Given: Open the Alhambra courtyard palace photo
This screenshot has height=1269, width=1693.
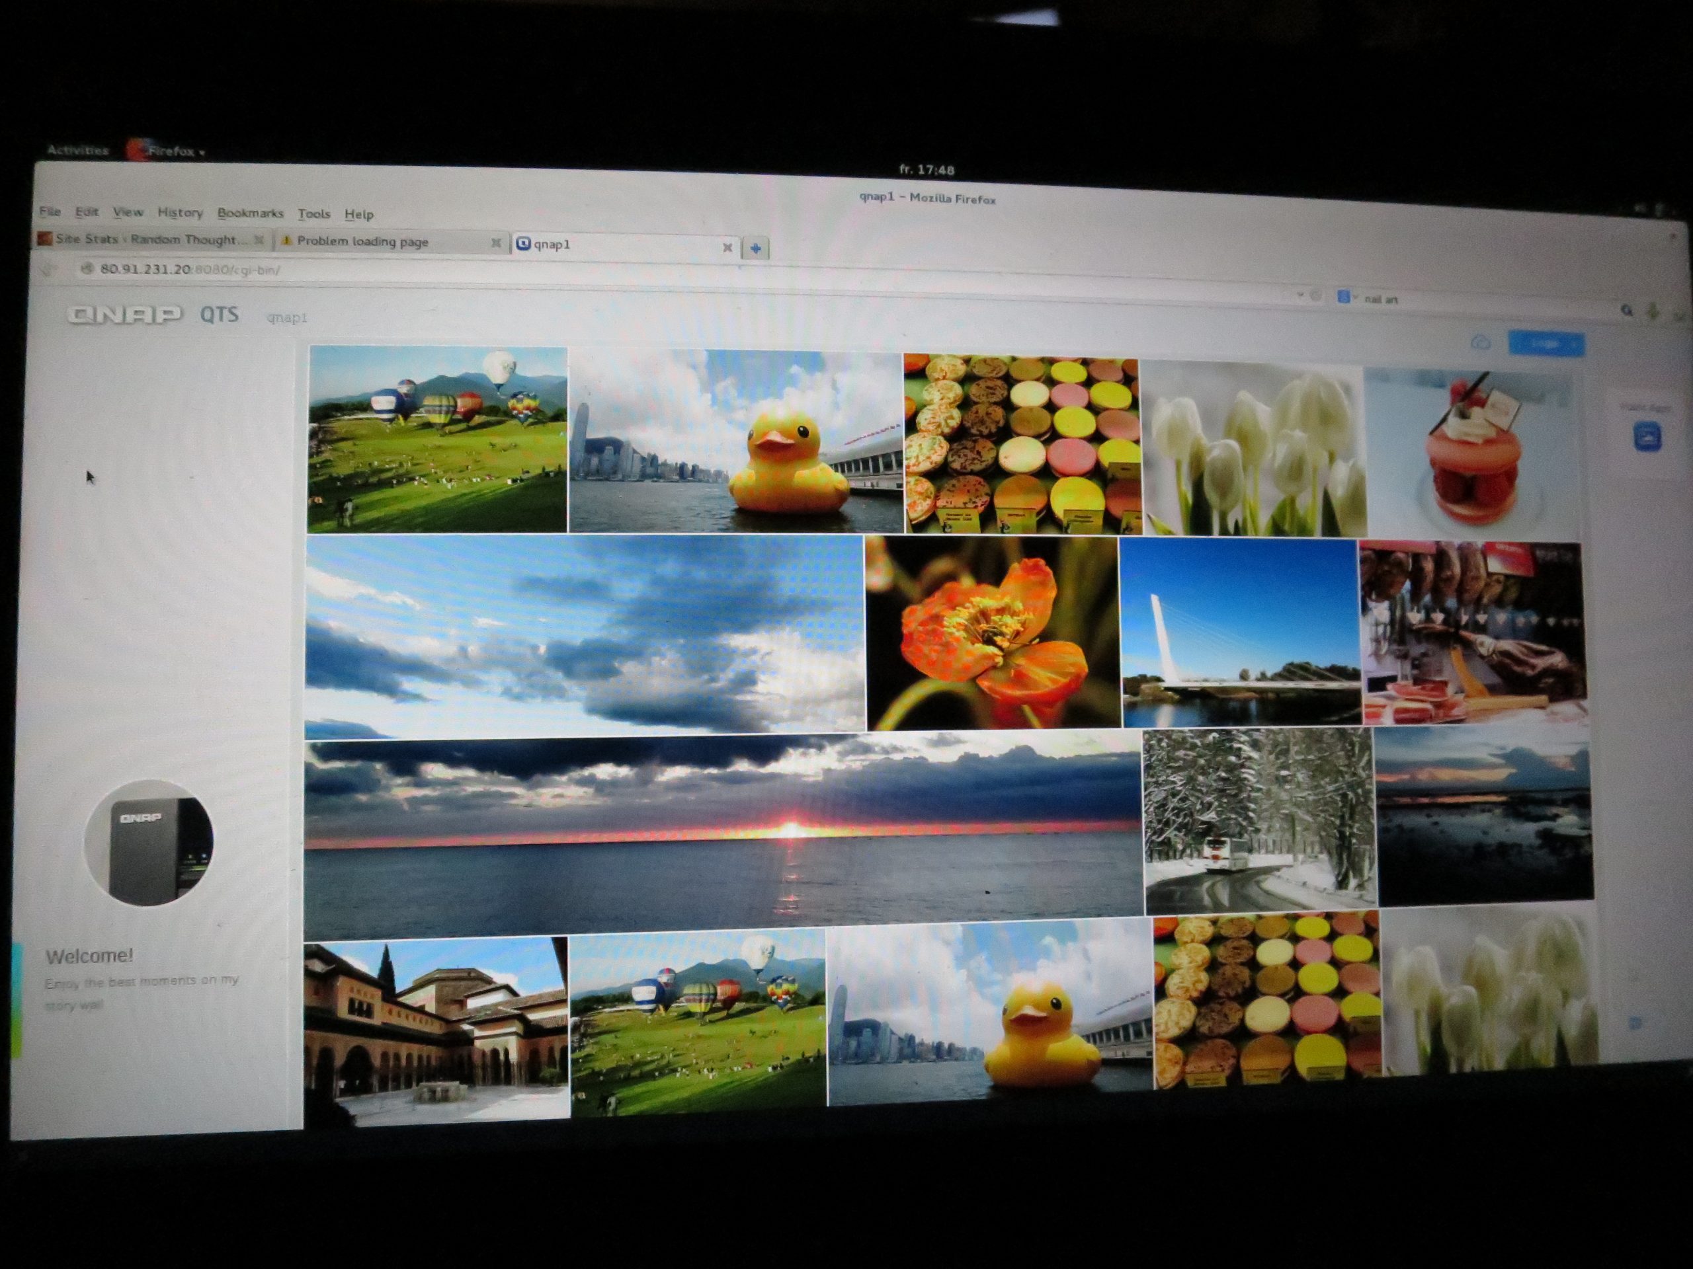Looking at the screenshot, I should pos(436,1032).
